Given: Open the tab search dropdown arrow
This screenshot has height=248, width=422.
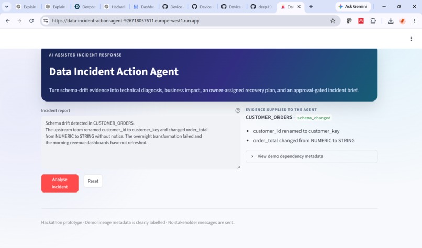Looking at the screenshot, I should [x=6, y=7].
